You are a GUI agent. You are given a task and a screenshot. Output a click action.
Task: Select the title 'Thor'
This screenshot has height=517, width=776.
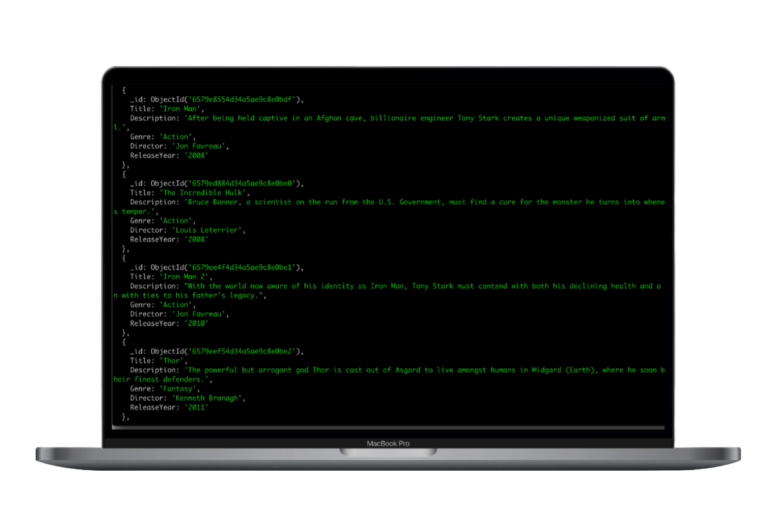pos(172,361)
